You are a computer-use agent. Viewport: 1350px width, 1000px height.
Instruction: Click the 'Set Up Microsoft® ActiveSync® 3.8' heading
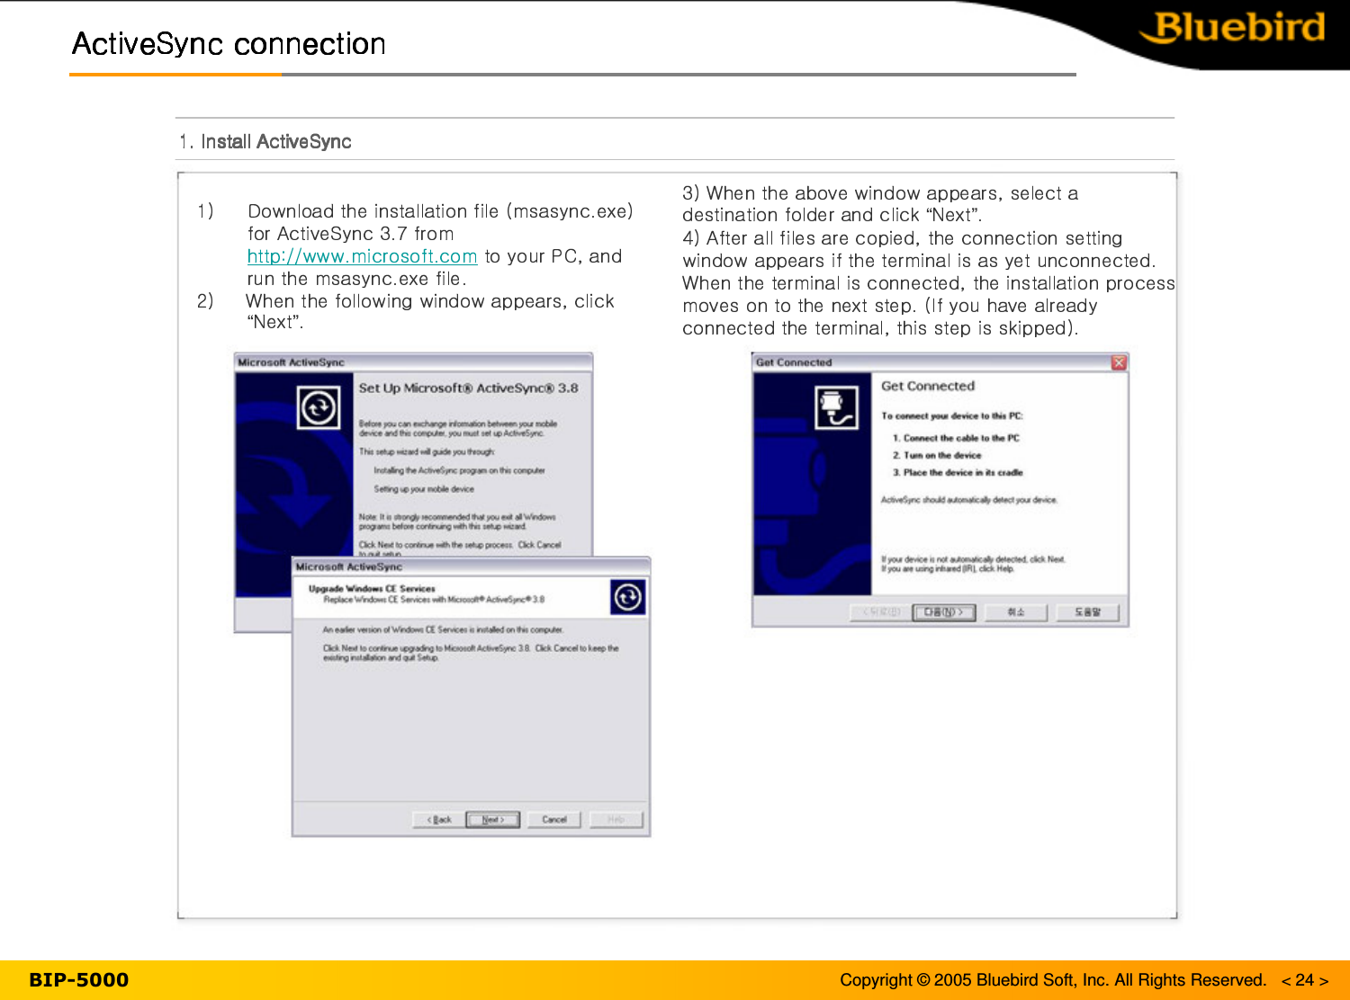click(468, 388)
